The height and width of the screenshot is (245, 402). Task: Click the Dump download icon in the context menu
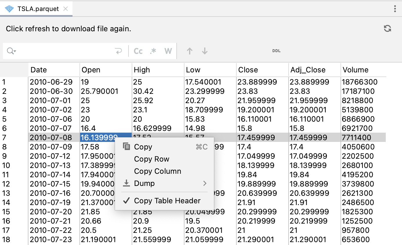[x=126, y=183]
